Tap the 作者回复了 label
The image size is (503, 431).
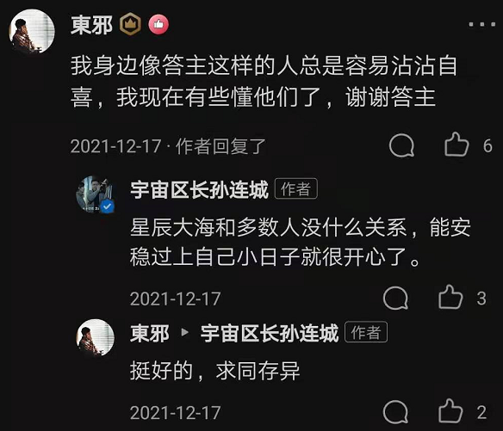click(x=221, y=146)
